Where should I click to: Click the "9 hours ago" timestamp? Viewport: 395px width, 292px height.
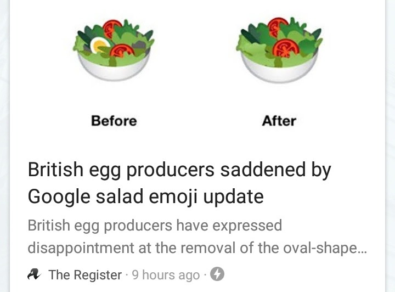click(x=166, y=274)
